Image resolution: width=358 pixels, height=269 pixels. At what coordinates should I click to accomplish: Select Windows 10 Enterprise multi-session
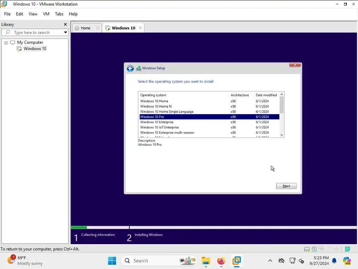coord(209,132)
